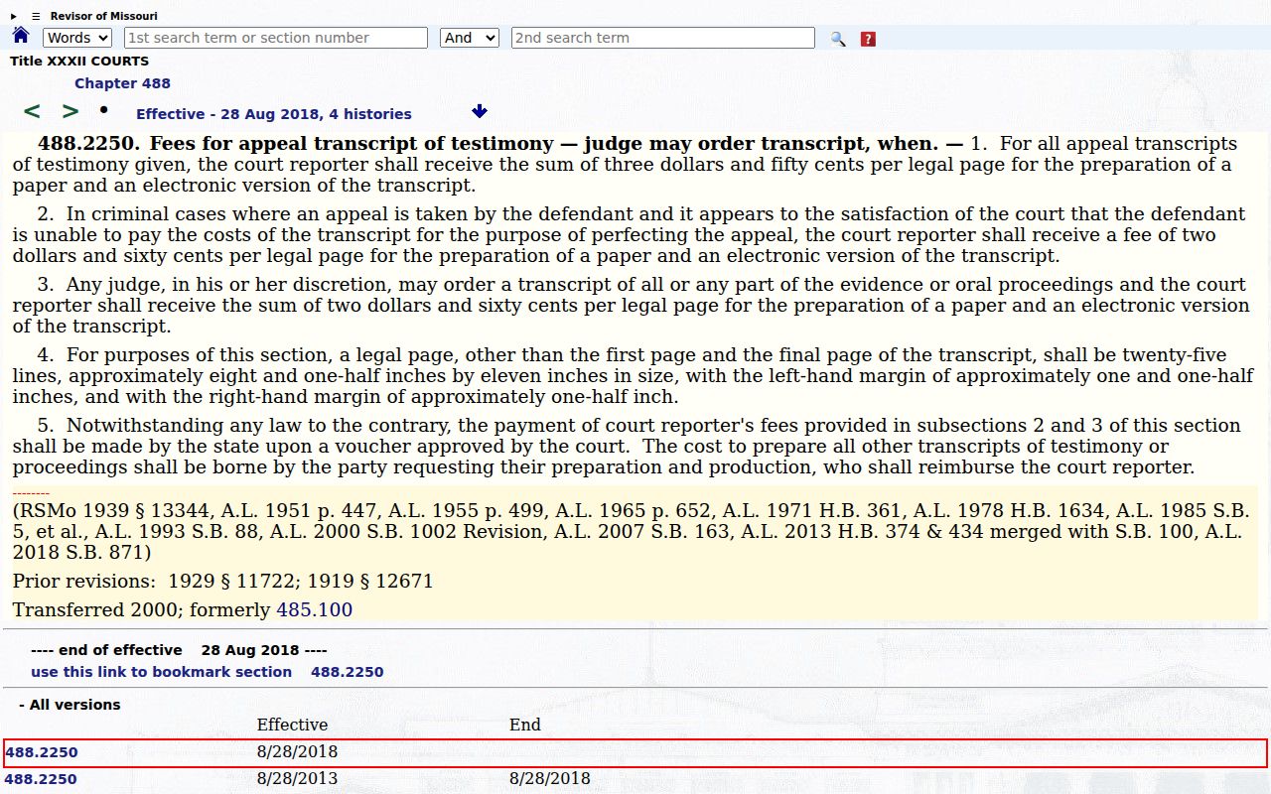Open the hamburger menu icon at top
Image resolution: width=1271 pixels, height=794 pixels.
click(36, 16)
